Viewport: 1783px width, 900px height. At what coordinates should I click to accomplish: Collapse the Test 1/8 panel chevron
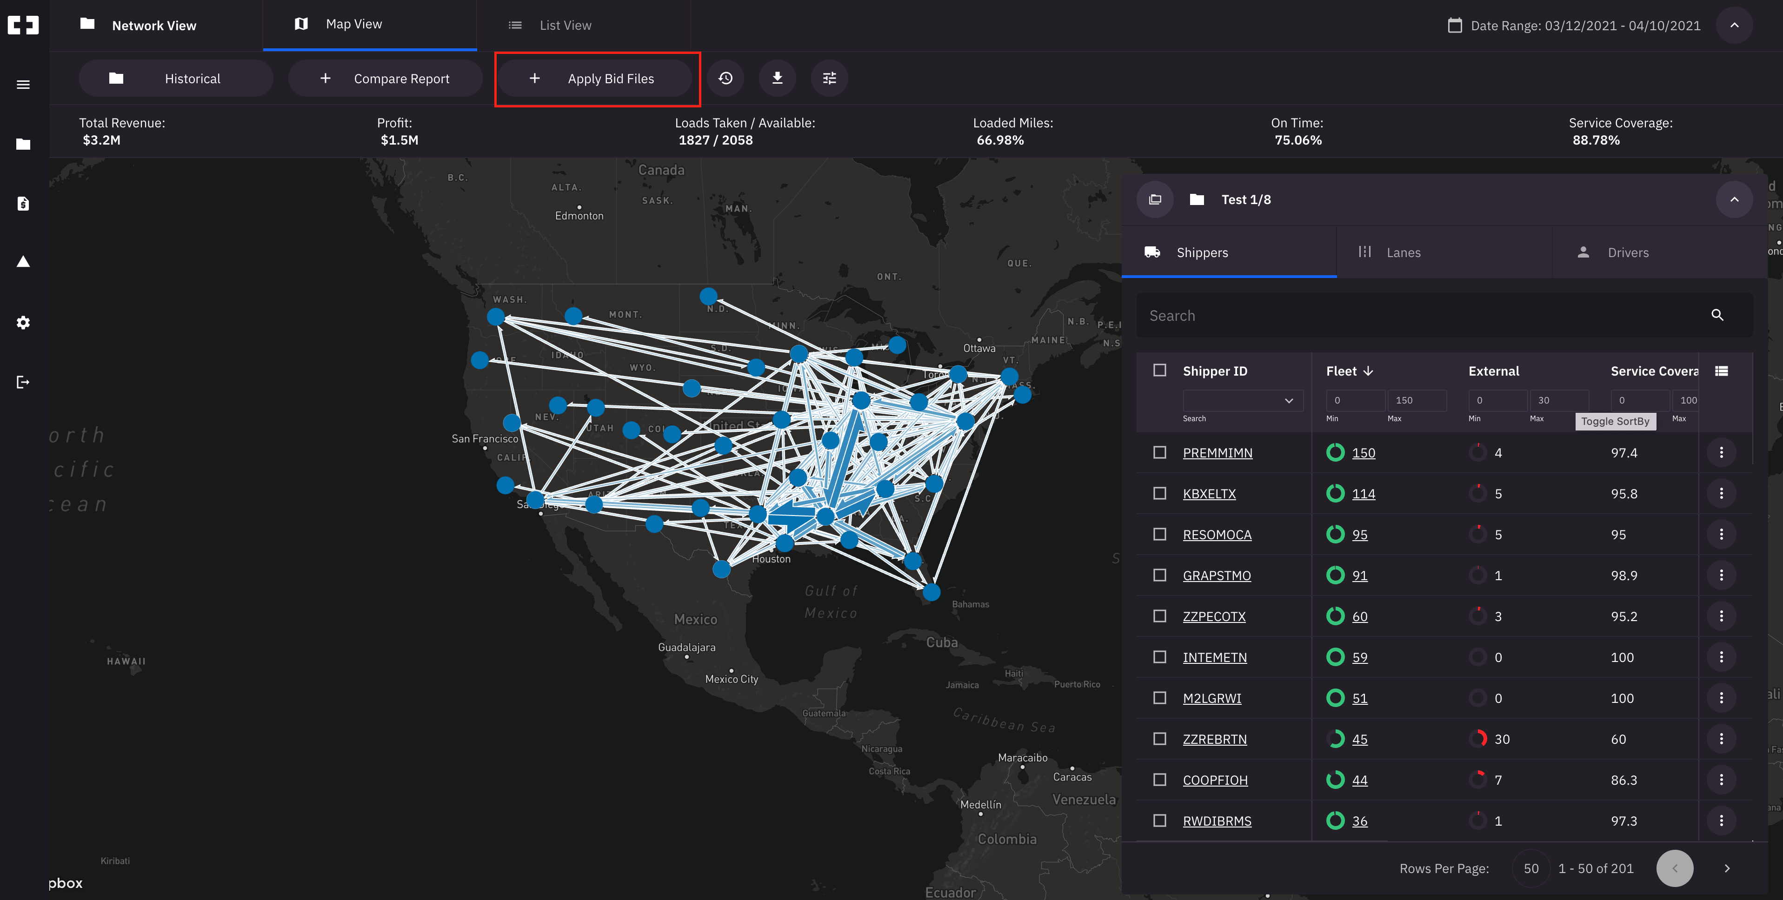(x=1734, y=199)
